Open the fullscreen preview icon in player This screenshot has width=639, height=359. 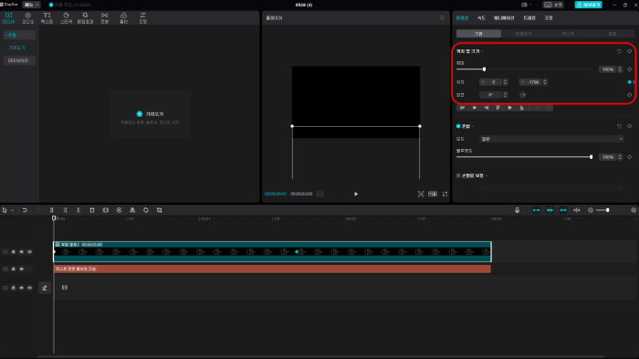coord(445,194)
